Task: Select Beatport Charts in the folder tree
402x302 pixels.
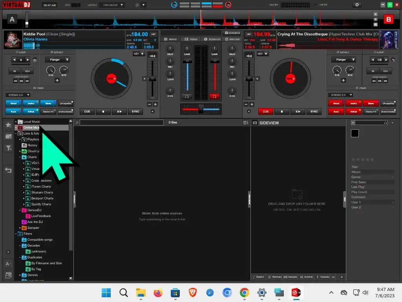Action: 42,198
